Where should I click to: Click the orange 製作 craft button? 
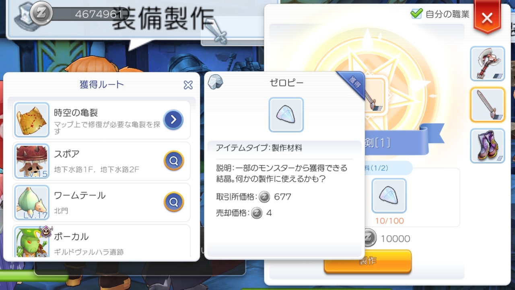368,261
